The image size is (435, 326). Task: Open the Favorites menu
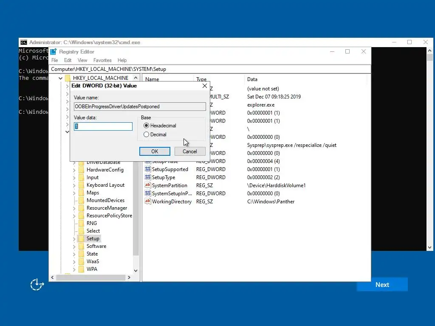102,60
